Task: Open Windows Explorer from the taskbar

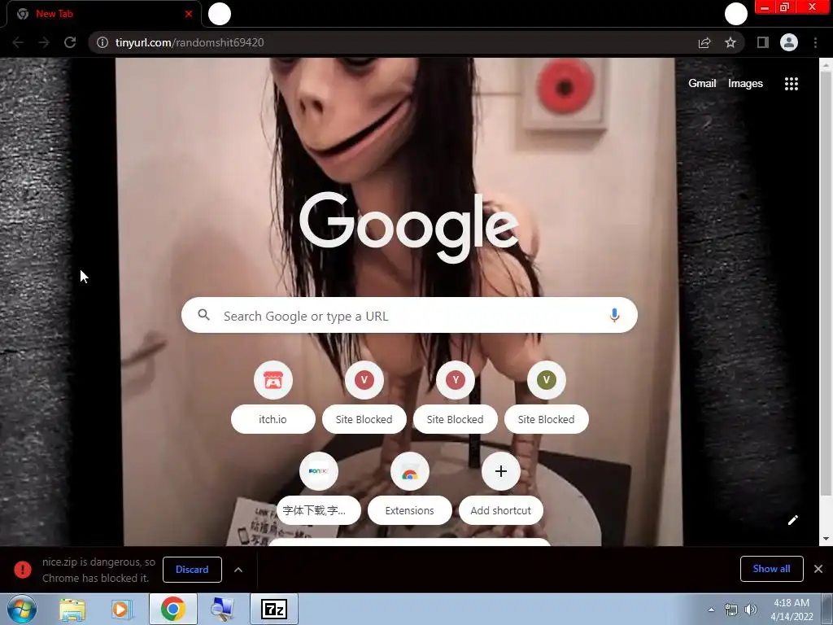Action: tap(72, 610)
